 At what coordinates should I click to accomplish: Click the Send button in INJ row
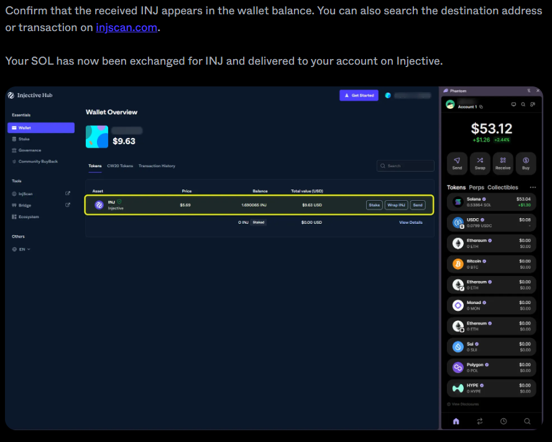[x=418, y=205]
